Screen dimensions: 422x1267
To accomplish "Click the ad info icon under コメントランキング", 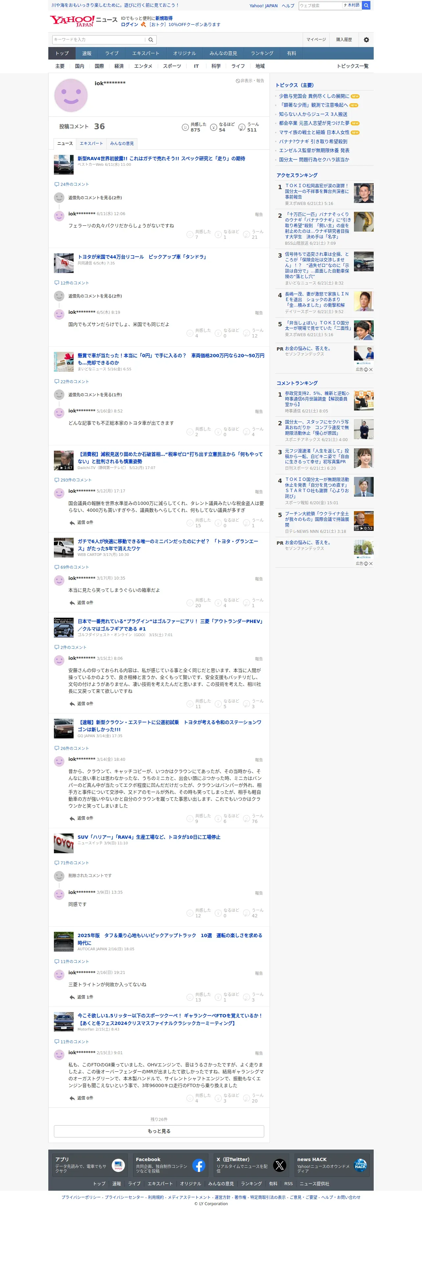I will (366, 564).
